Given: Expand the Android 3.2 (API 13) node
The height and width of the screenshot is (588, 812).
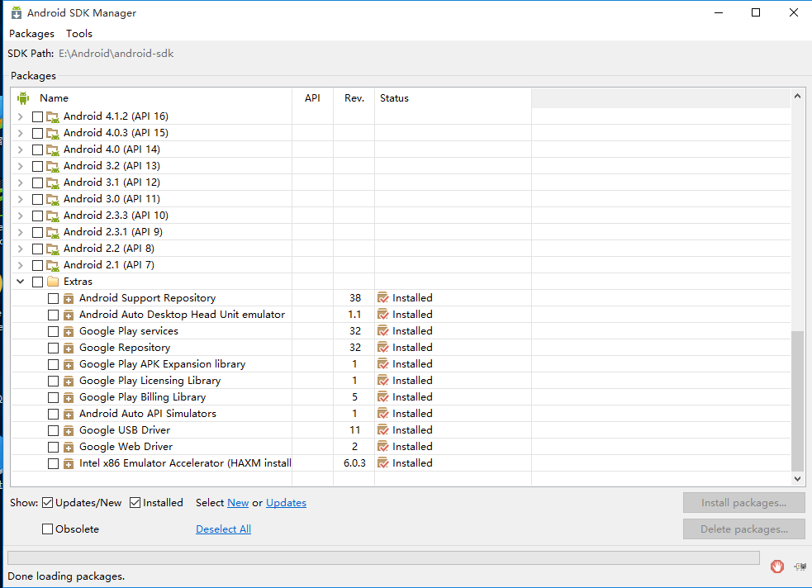Looking at the screenshot, I should pos(20,167).
